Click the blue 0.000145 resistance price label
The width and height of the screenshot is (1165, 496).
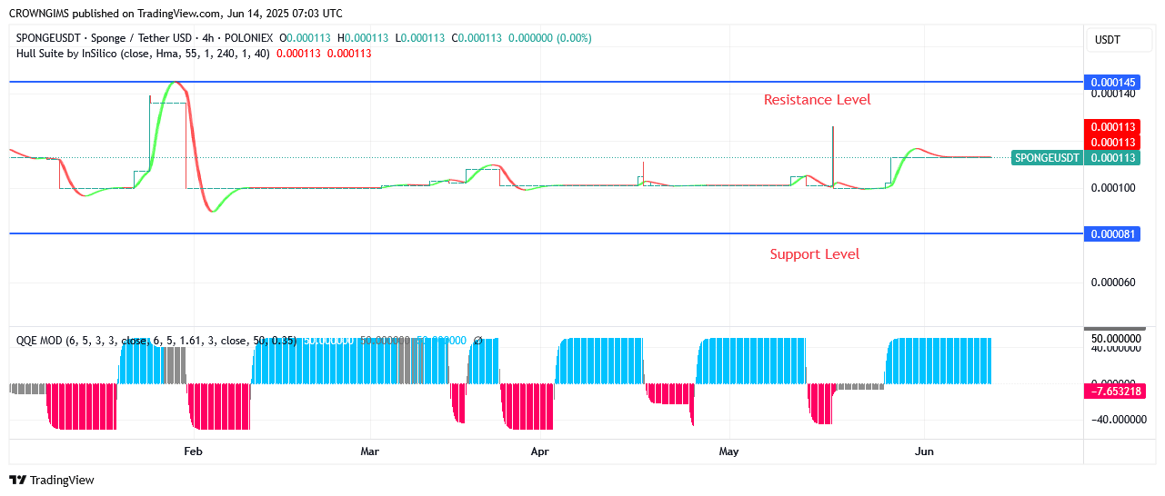(x=1112, y=82)
